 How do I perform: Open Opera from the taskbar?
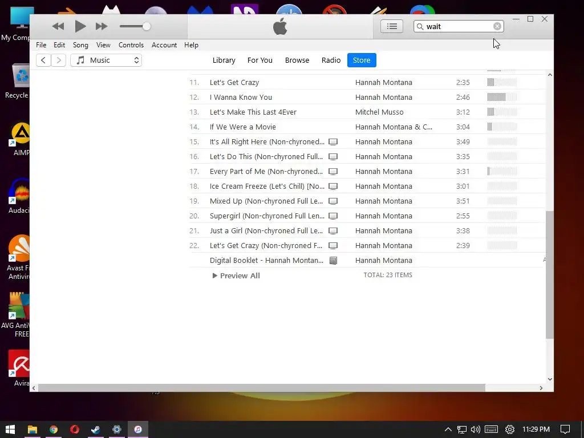[75, 429]
